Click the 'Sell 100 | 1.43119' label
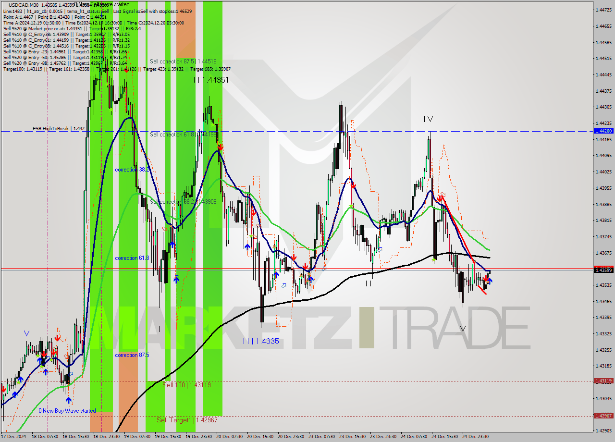 tap(186, 385)
